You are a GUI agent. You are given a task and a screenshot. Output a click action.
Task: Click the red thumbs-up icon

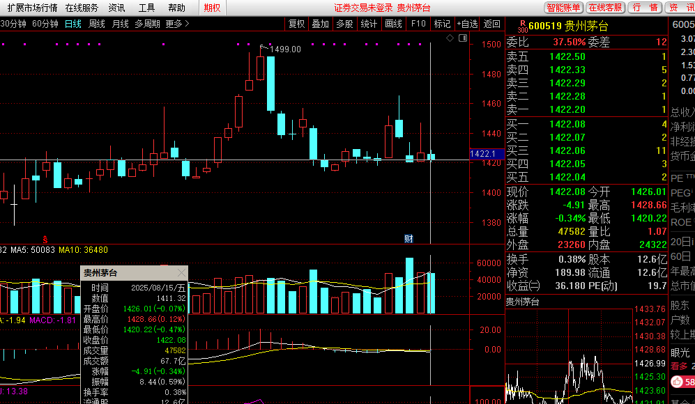coord(677,382)
